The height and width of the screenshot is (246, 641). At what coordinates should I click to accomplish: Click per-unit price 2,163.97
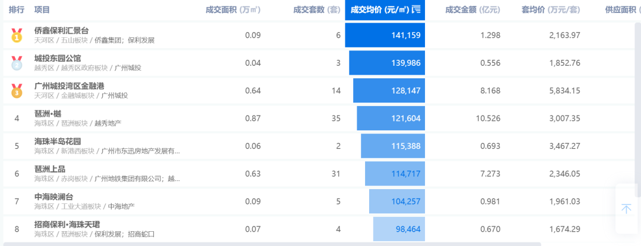[565, 36]
